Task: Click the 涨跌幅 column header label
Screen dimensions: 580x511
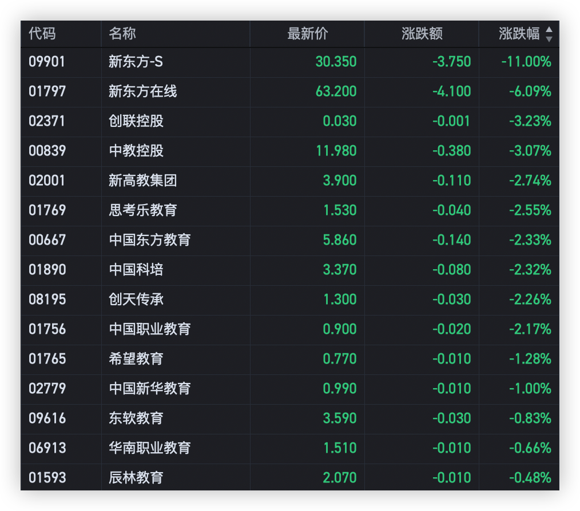Action: (x=519, y=34)
